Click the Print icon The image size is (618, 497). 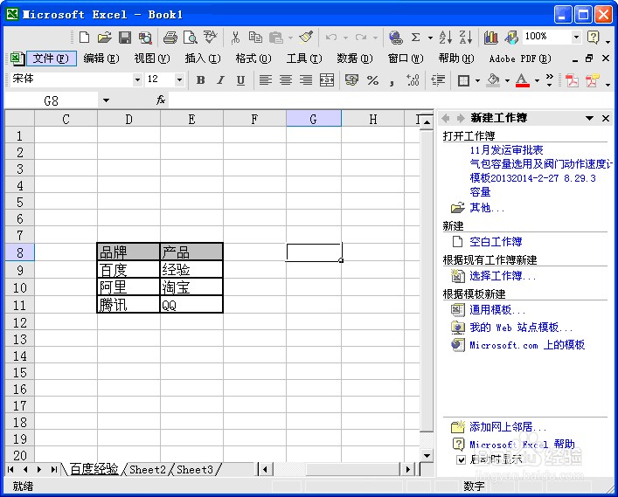(x=170, y=38)
